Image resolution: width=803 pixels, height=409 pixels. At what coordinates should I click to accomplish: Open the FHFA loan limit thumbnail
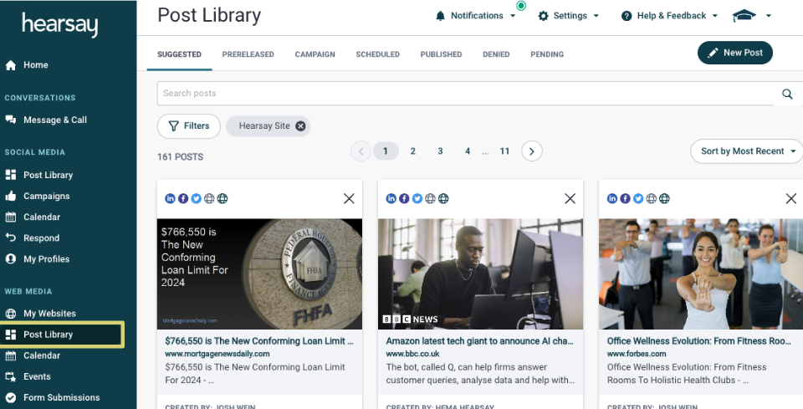(x=259, y=274)
